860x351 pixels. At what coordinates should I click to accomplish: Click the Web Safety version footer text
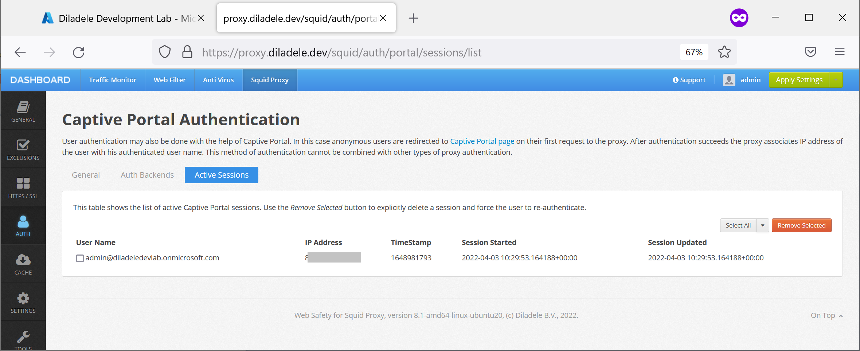[436, 315]
